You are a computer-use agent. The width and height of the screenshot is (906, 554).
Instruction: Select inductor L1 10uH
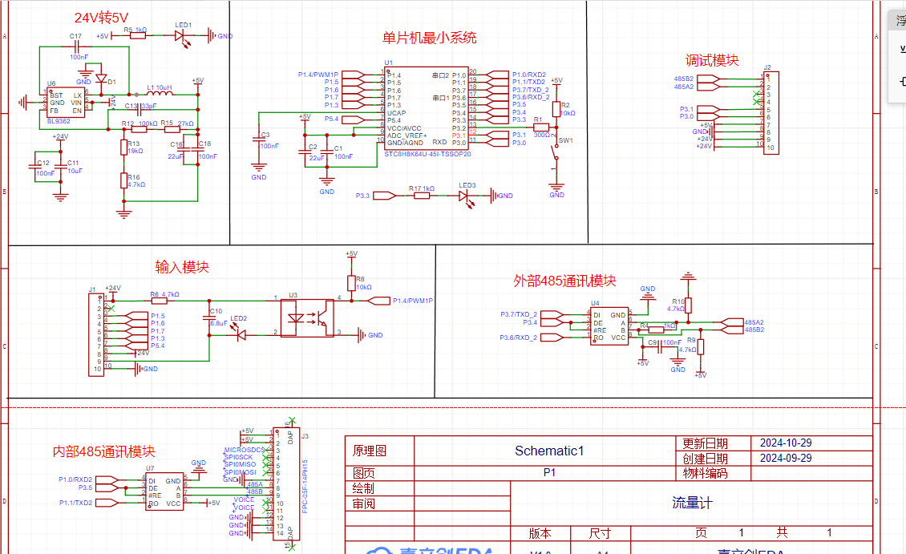[x=160, y=92]
